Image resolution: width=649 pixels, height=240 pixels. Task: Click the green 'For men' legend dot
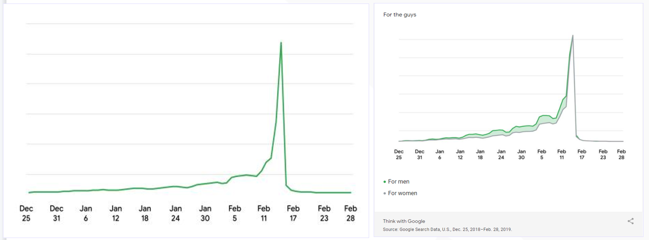click(x=385, y=182)
